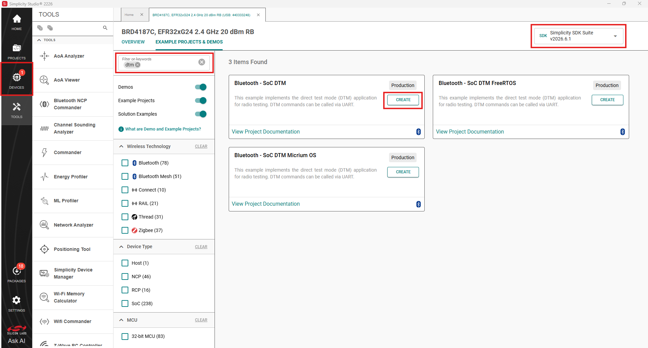Launch the Energy Profiler tool
This screenshot has width=648, height=348.
[73, 177]
